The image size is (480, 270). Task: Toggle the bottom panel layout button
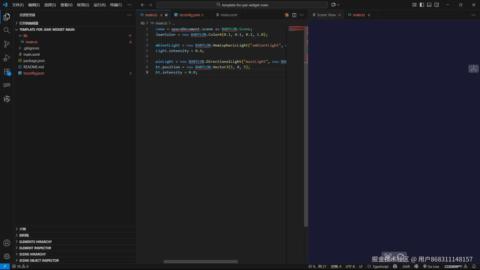[x=429, y=5]
